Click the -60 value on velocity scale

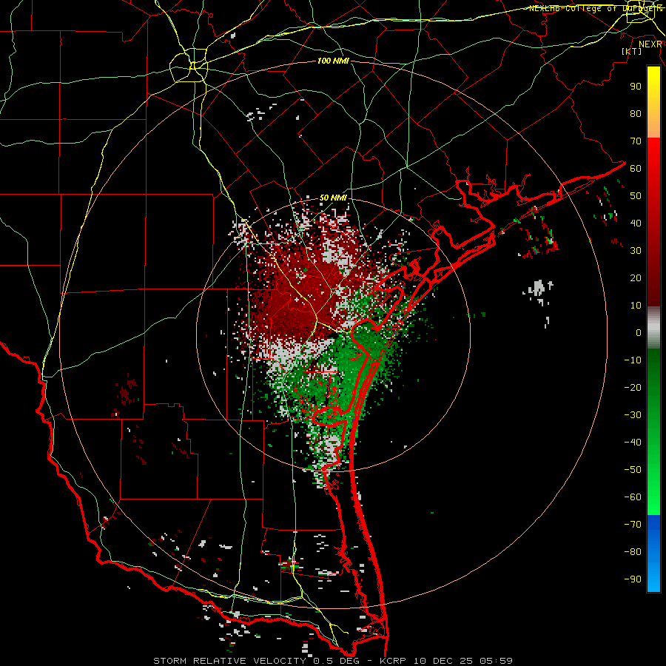[x=633, y=497]
